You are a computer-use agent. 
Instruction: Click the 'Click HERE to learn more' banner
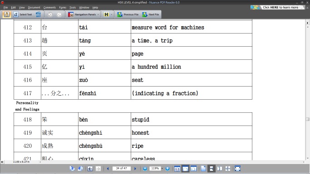(278, 7)
